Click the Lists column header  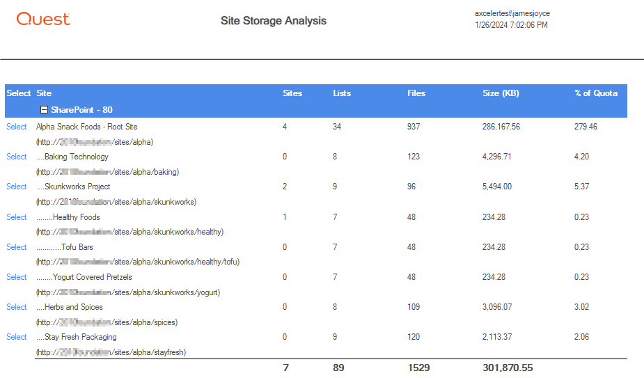(342, 93)
